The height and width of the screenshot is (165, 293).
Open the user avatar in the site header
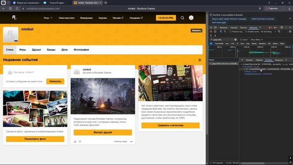[191, 18]
